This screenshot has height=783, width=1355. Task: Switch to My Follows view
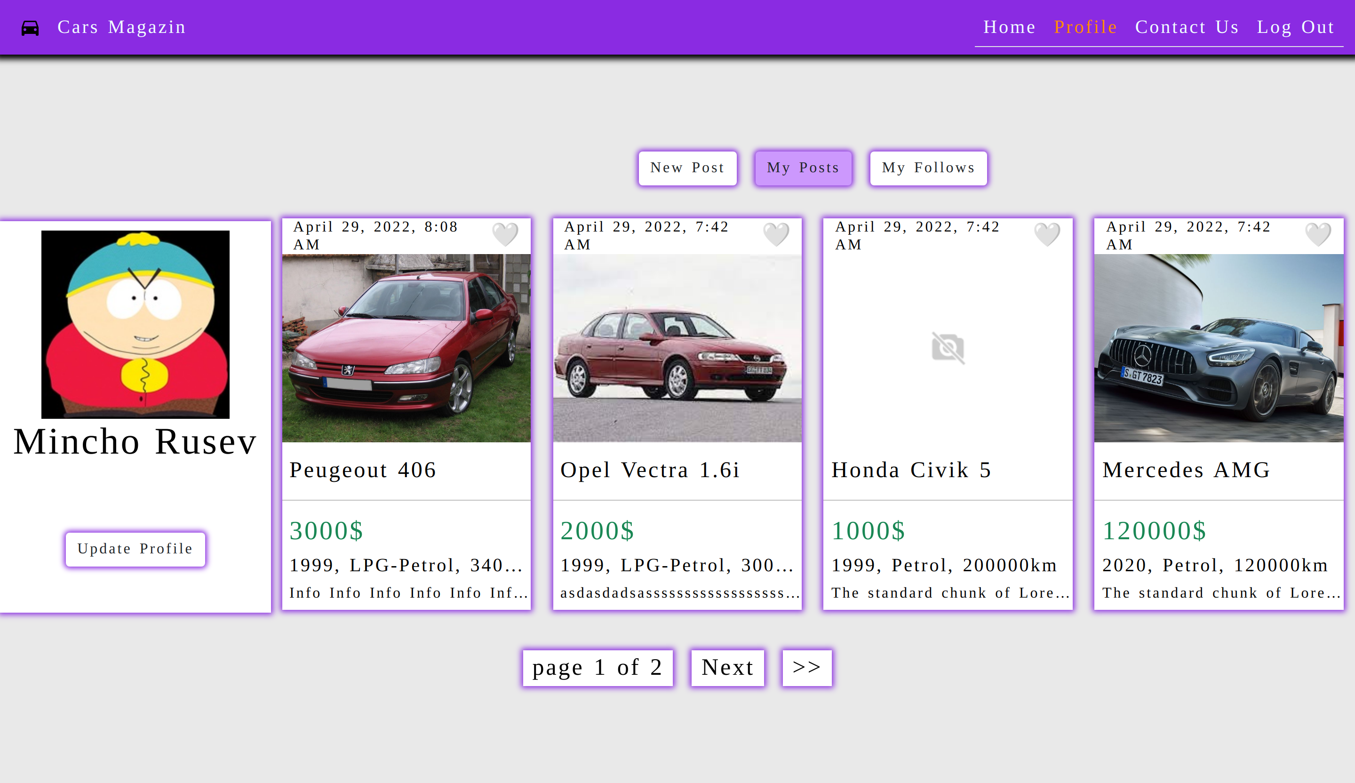pyautogui.click(x=928, y=168)
